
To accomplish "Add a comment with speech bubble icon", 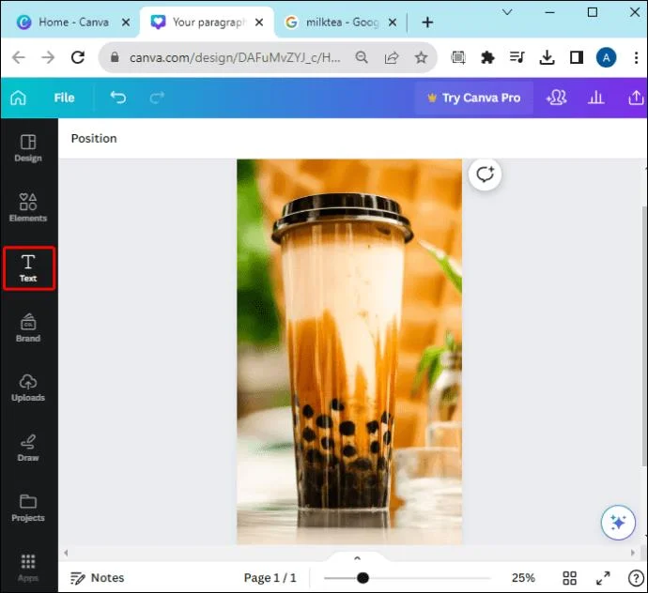I will click(x=485, y=175).
